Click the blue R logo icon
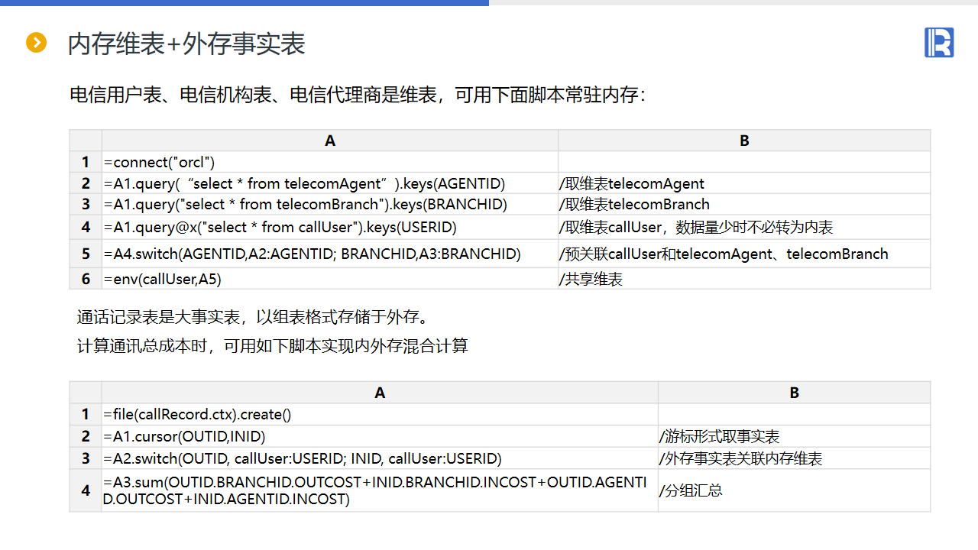The image size is (978, 550). click(x=939, y=42)
